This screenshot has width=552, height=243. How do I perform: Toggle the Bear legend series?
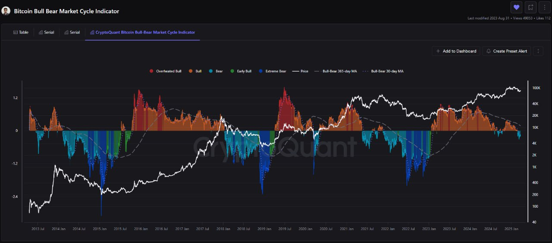click(216, 71)
